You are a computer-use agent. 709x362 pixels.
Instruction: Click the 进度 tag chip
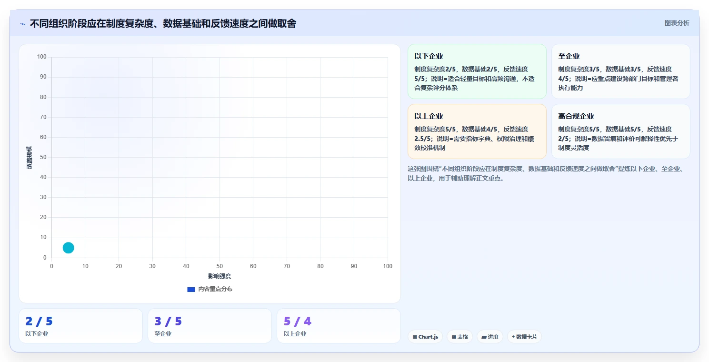click(x=490, y=337)
